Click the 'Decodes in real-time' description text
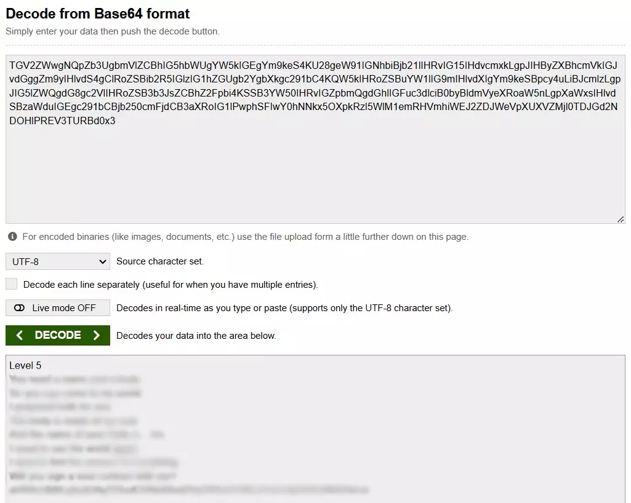631x503 pixels. coord(284,308)
